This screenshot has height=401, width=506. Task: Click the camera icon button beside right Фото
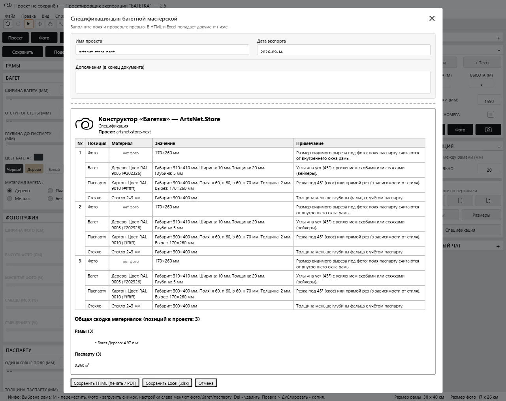pos(488,129)
